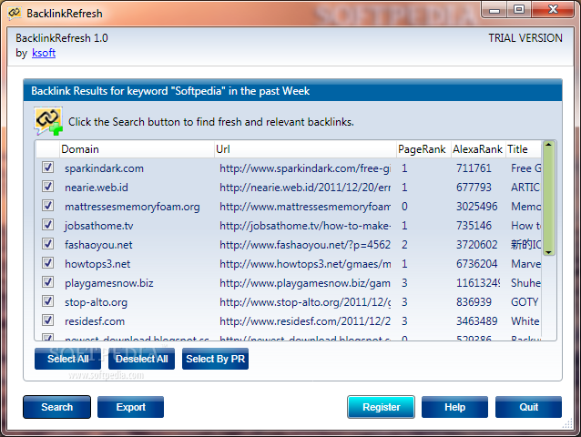The width and height of the screenshot is (581, 437).
Task: Click the BacklinkRefresh title bar app icon
Action: click(x=15, y=13)
